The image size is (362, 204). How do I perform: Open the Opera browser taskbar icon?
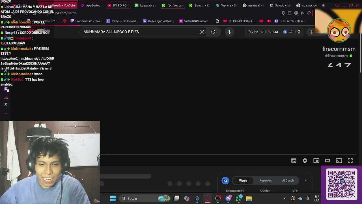pos(208,198)
